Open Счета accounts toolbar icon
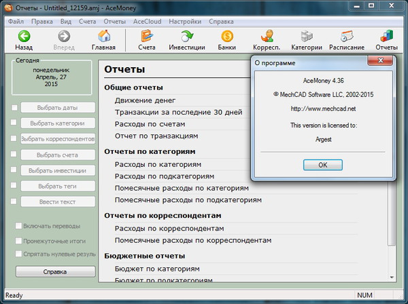The width and height of the screenshot is (408, 304). tap(146, 37)
